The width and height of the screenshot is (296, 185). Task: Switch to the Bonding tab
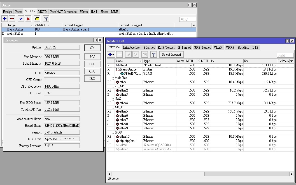243,48
